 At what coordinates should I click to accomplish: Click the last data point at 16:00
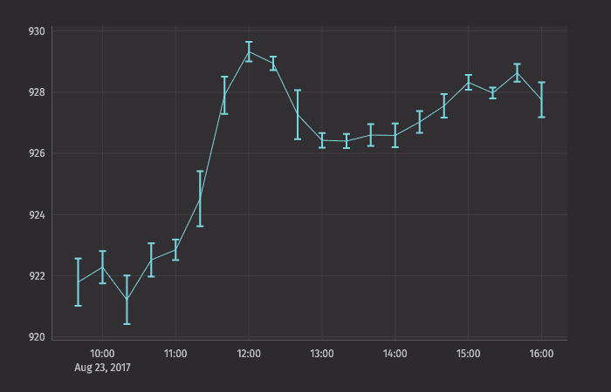(542, 99)
